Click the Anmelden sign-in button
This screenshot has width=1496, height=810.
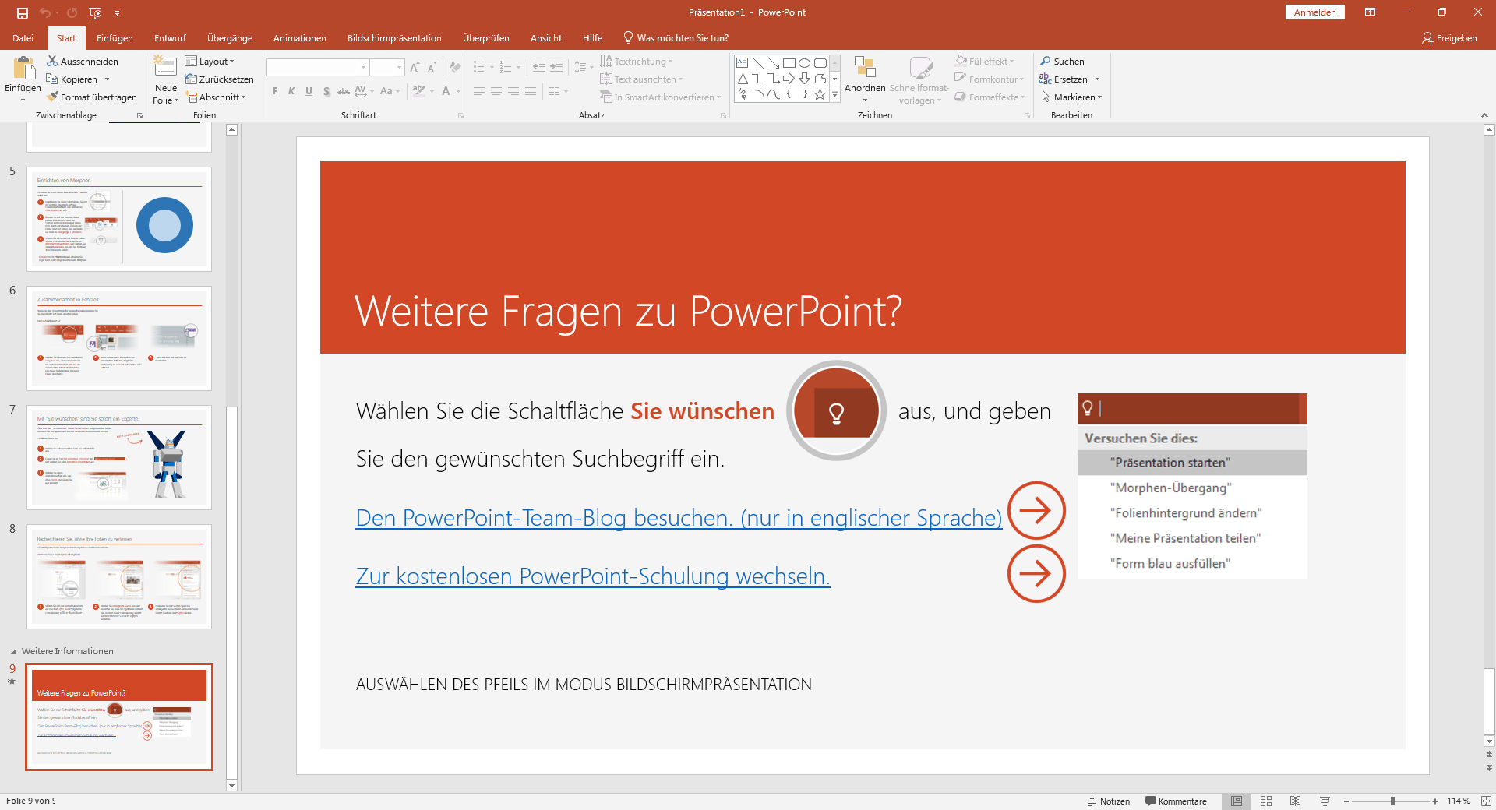pyautogui.click(x=1314, y=12)
